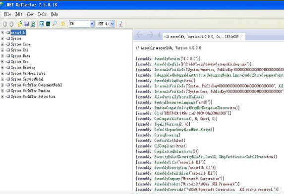The height and width of the screenshot is (194, 284).
Task: Select System.Xml in the assembly tree
Action: 19,50
